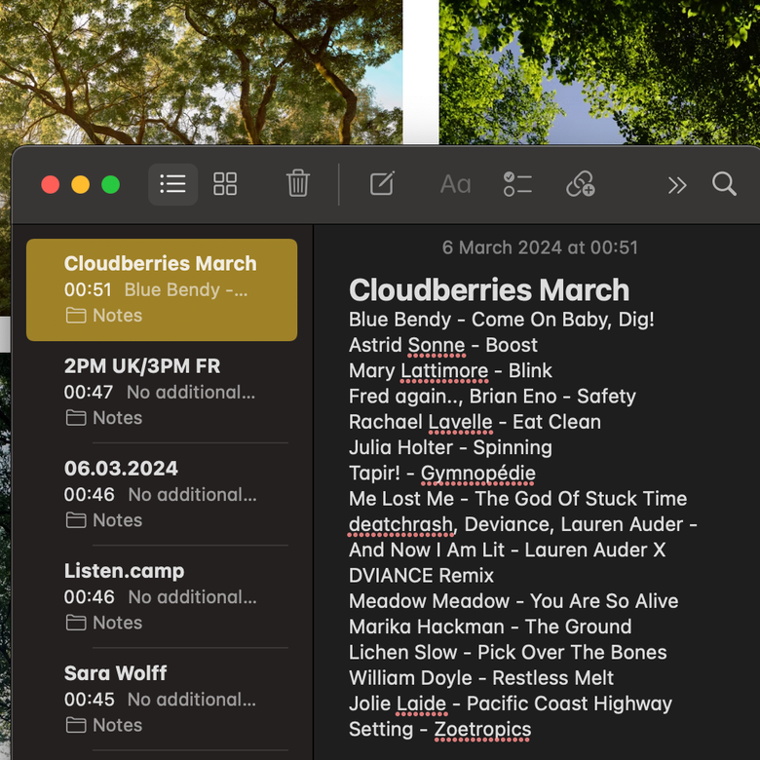Delete the note with the trash icon
This screenshot has height=760, width=760.
(297, 183)
